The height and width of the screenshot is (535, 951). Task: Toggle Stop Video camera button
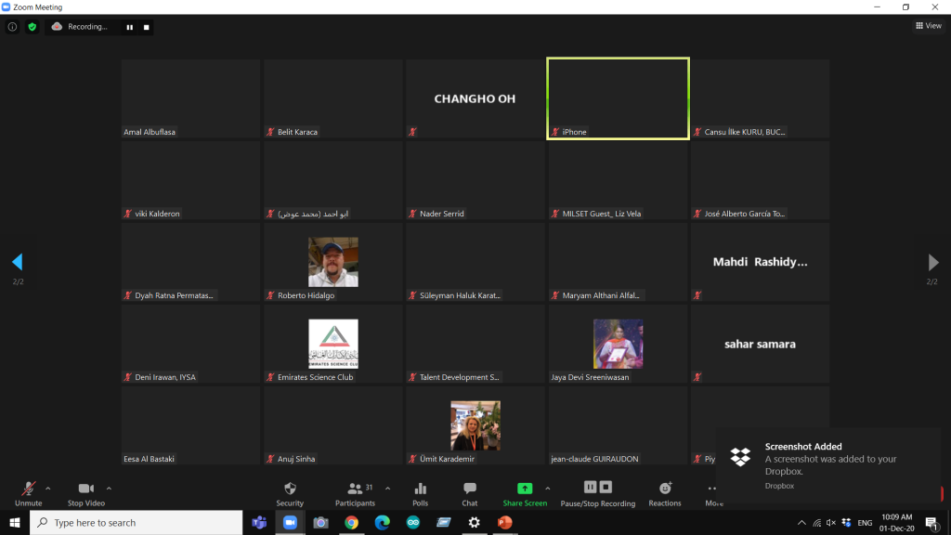point(86,493)
